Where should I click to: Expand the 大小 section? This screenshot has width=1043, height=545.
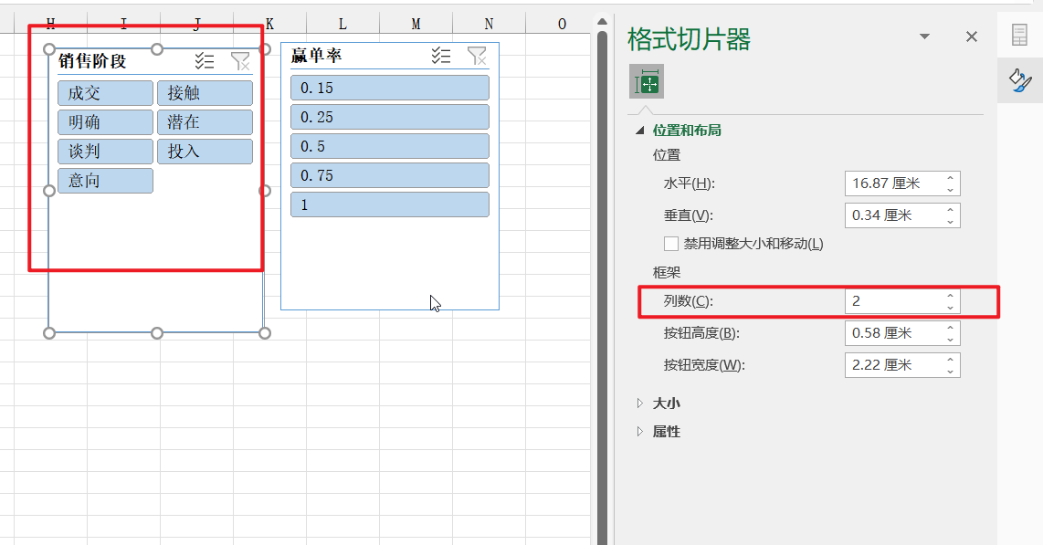point(640,403)
